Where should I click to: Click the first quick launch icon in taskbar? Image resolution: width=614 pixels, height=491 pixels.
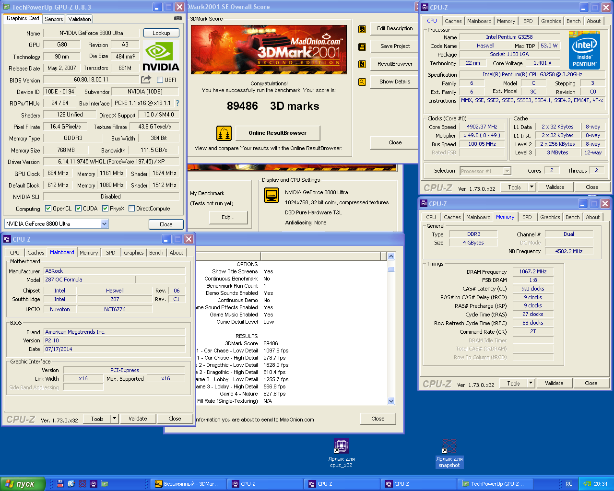pyautogui.click(x=60, y=484)
